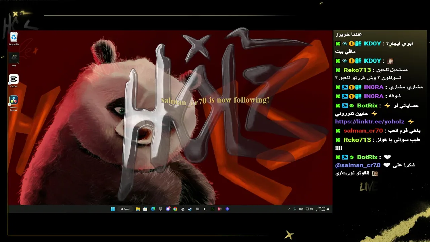Open File Explorer from the taskbar
The image size is (430, 242).
(x=138, y=209)
